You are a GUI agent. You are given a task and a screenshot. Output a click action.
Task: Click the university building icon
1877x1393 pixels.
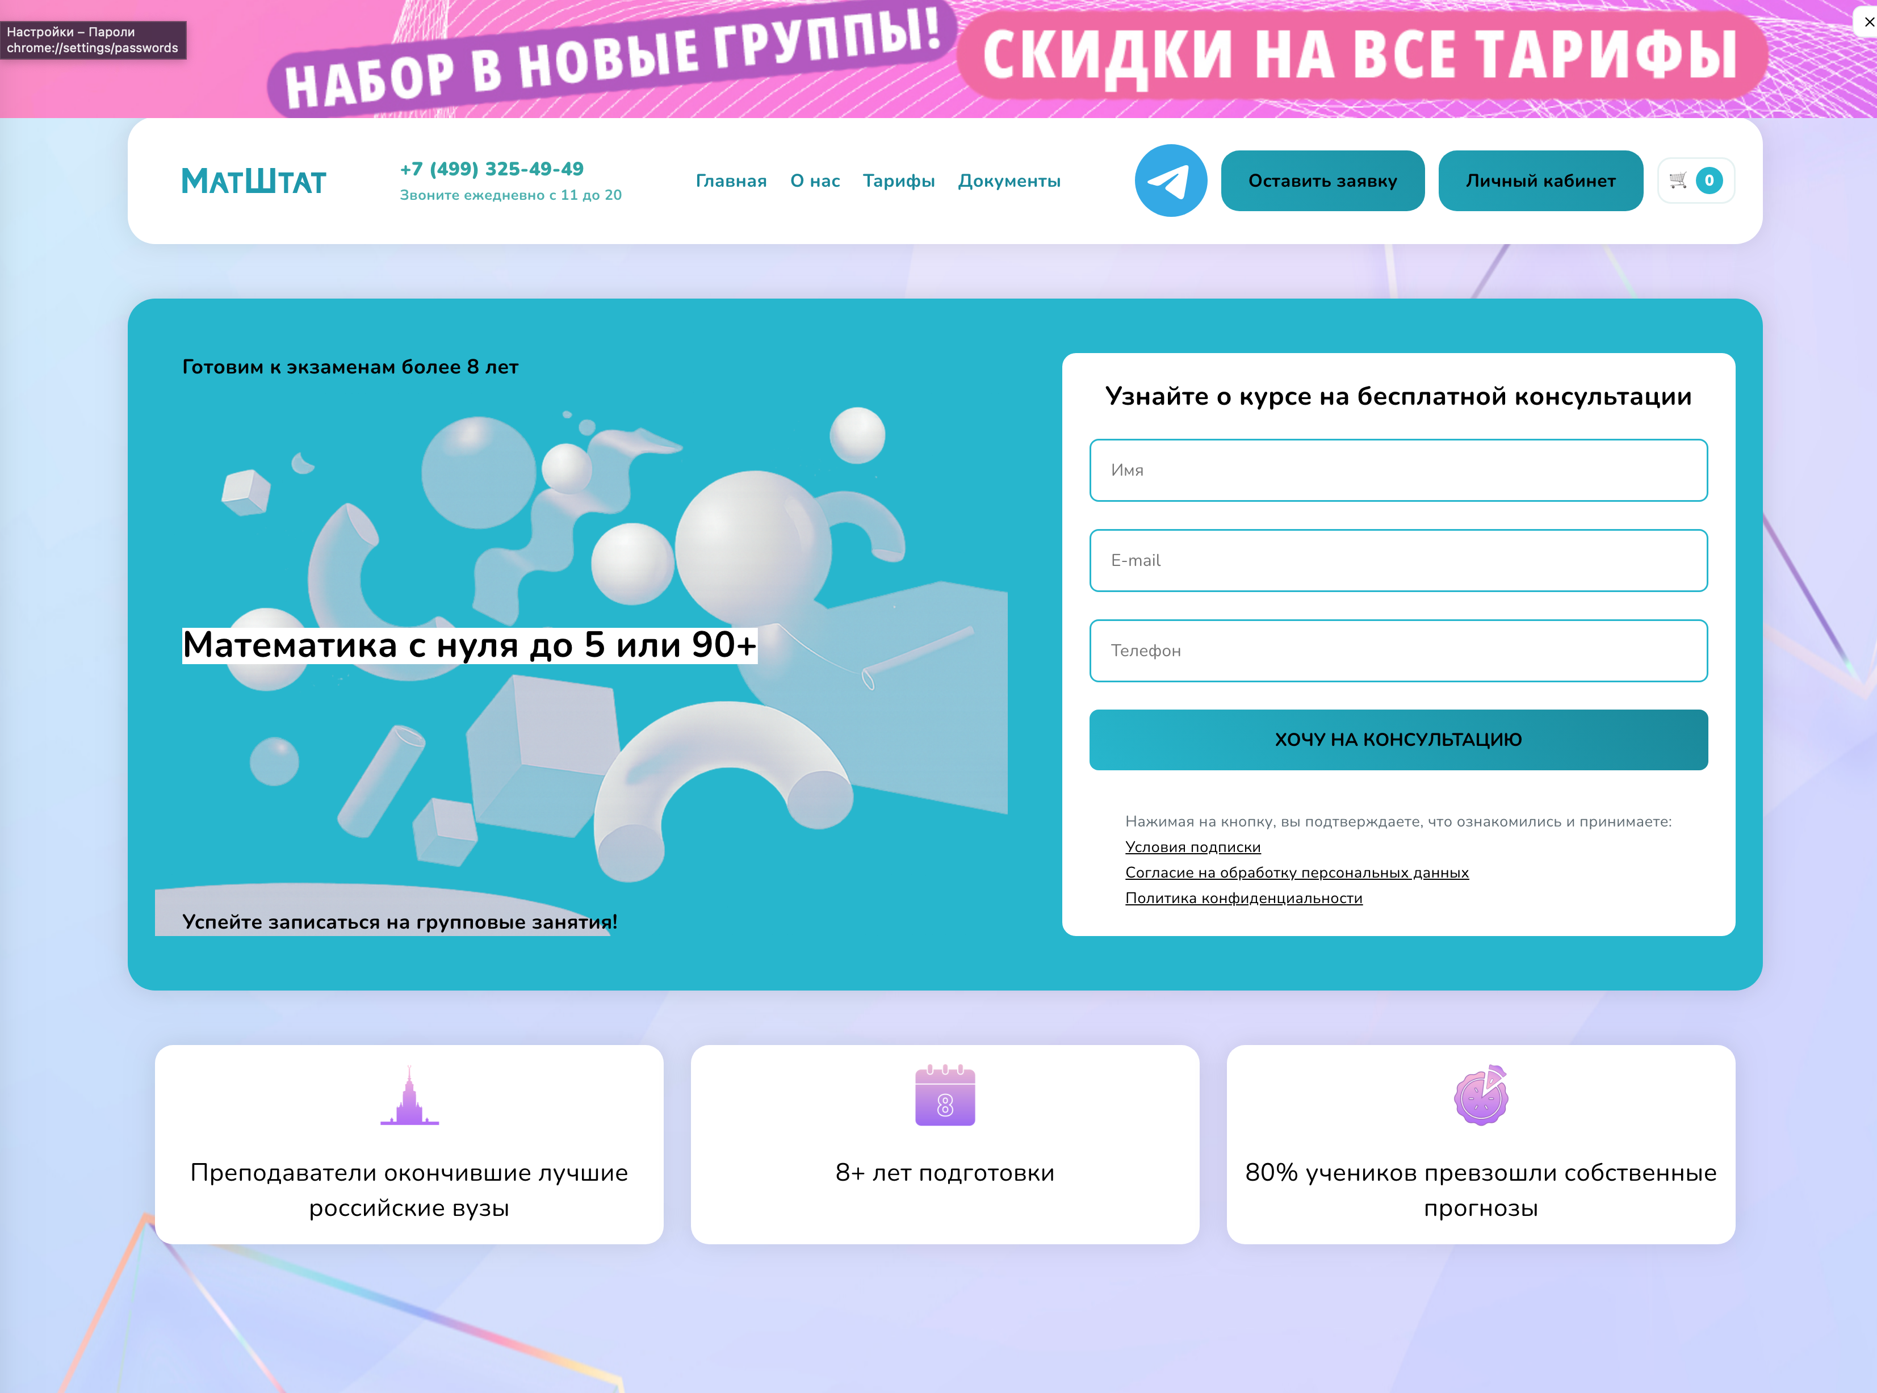(x=410, y=1096)
